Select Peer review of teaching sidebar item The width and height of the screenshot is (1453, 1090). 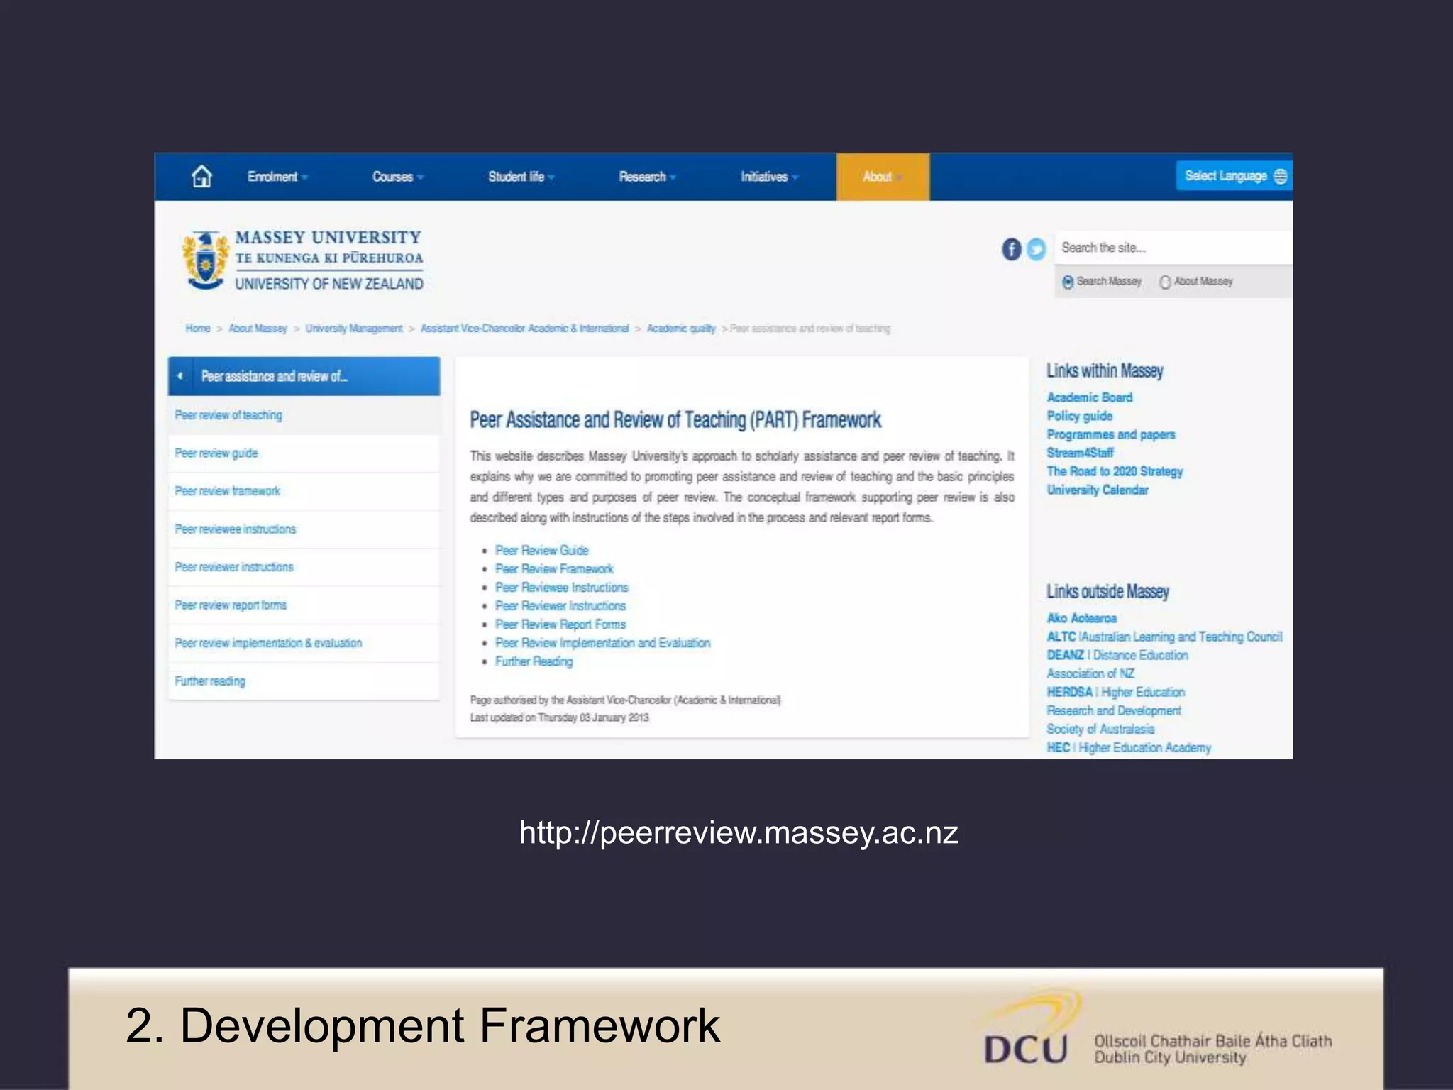point(304,415)
